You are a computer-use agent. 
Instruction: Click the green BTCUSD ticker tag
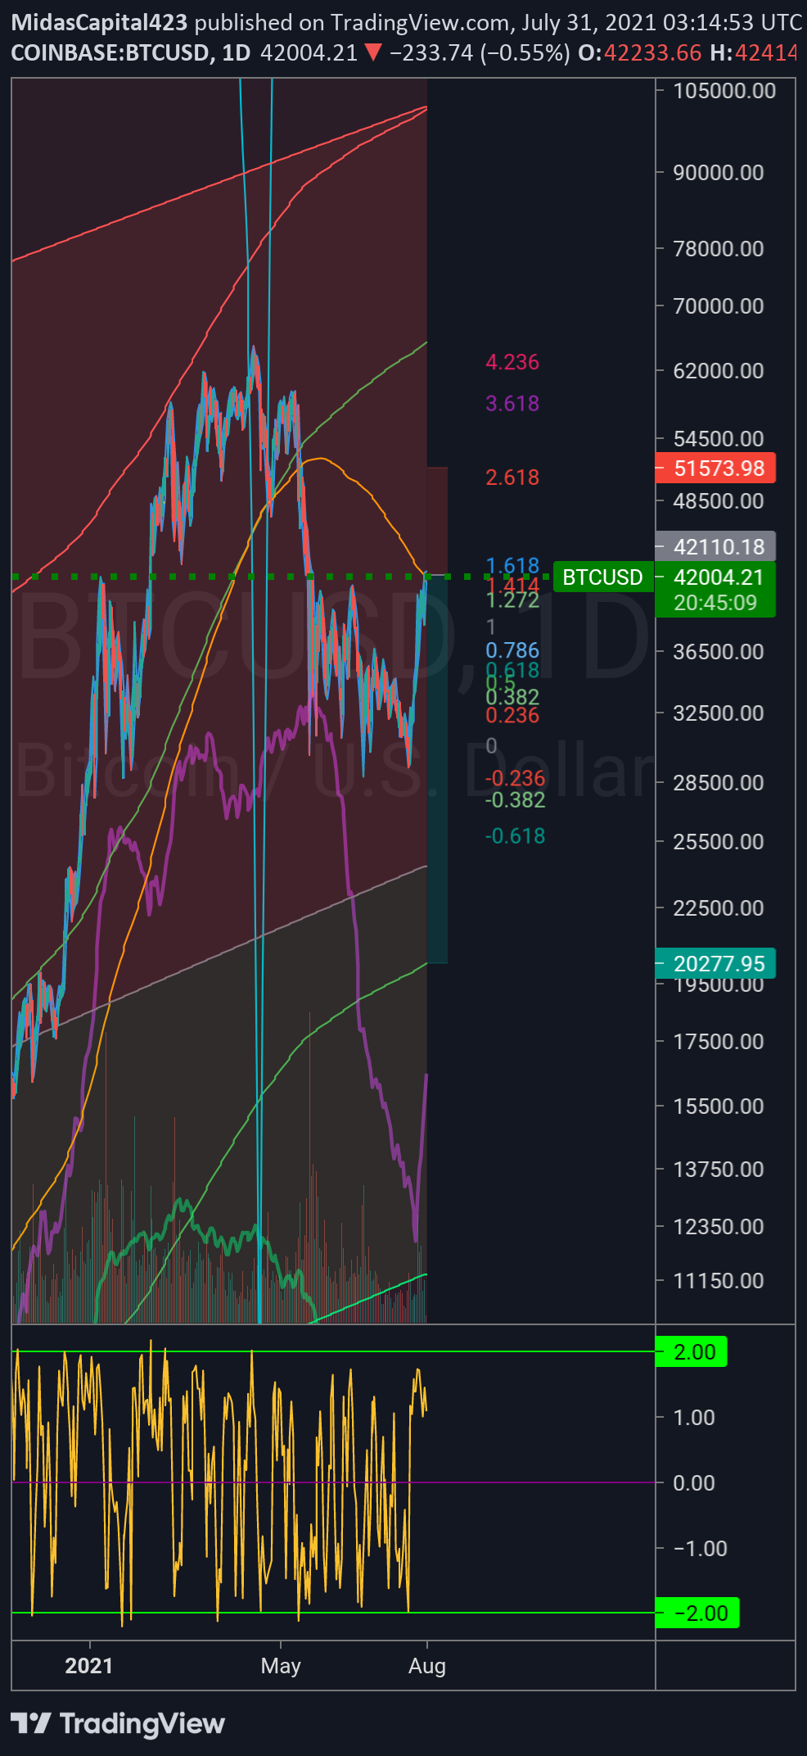click(602, 577)
